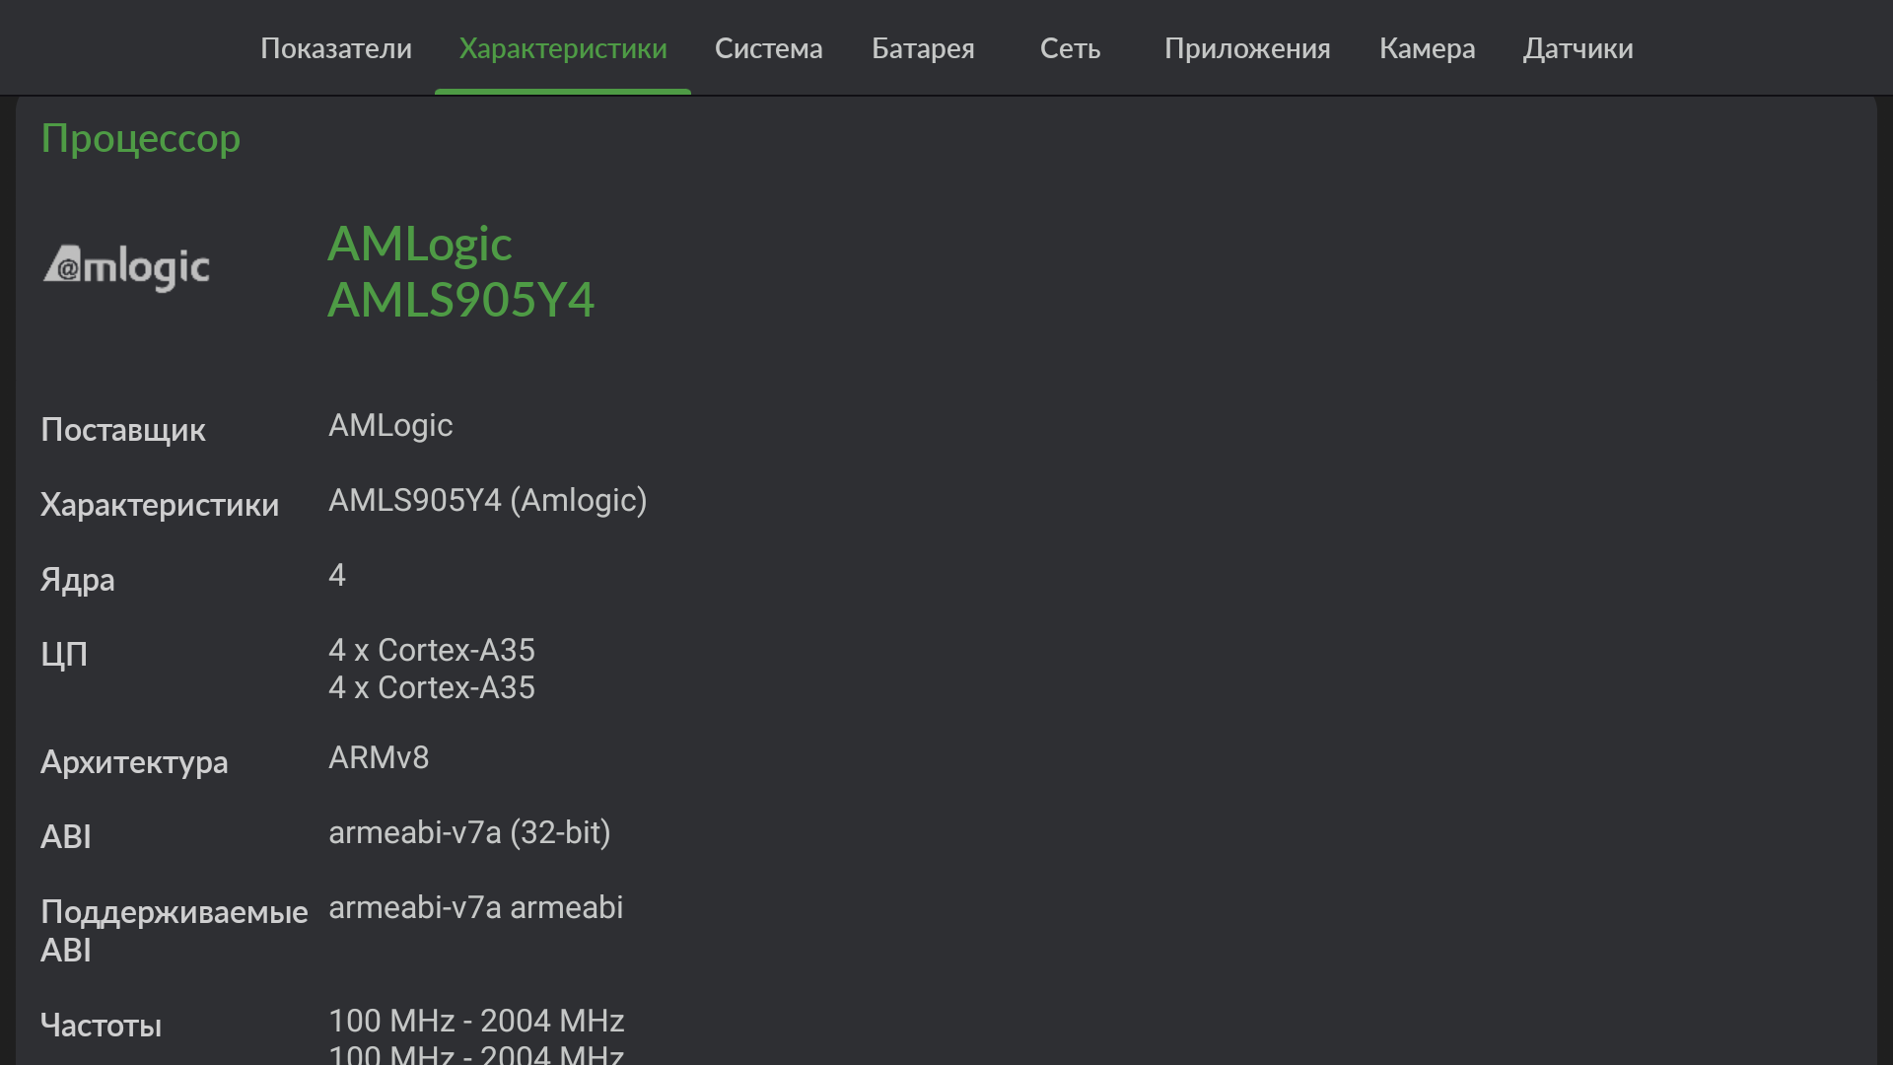The width and height of the screenshot is (1893, 1065).
Task: Click the first 100 MHz - 2004 MHz entry
Action: (x=476, y=1021)
